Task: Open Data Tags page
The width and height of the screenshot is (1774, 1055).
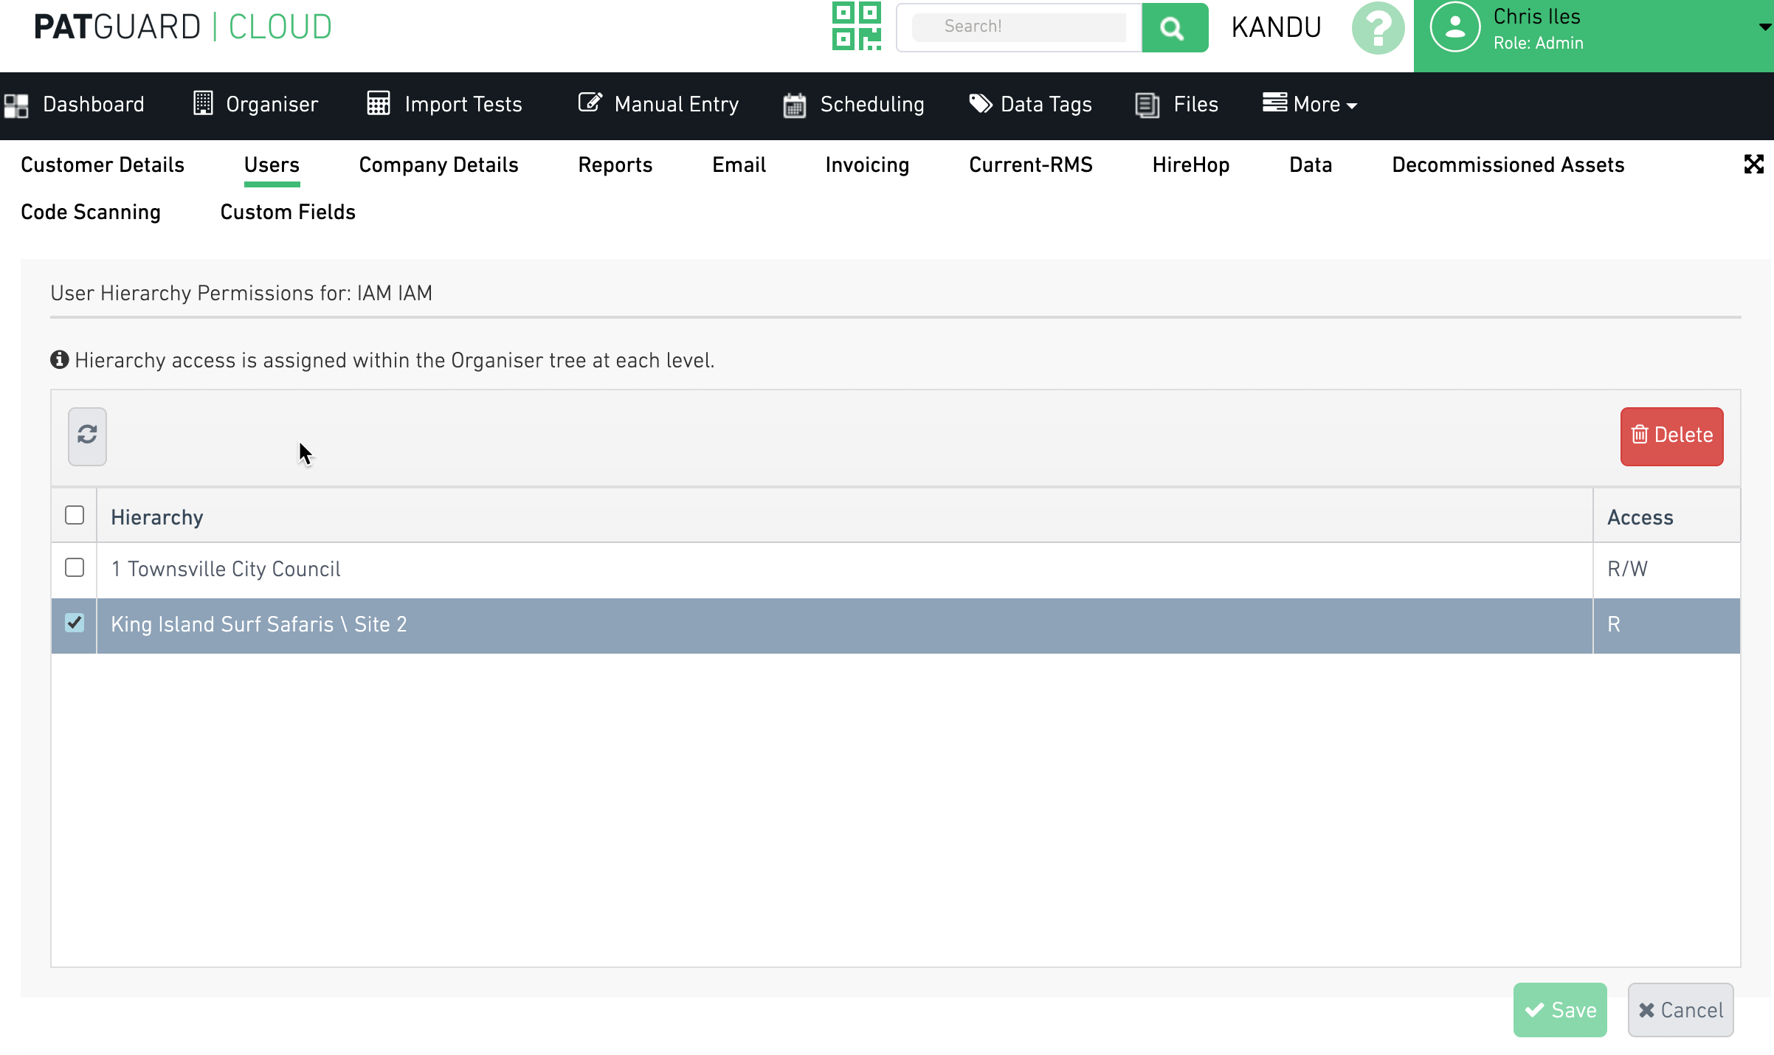Action: [x=1030, y=105]
